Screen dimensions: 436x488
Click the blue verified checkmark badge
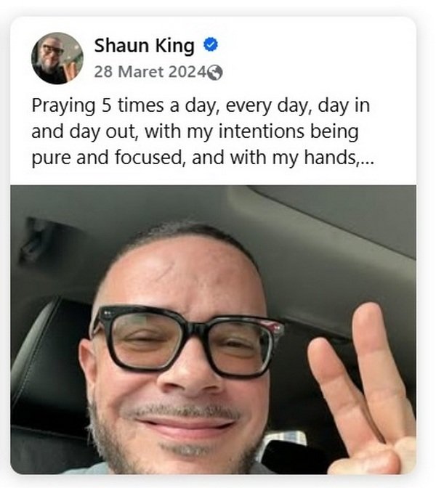click(x=211, y=45)
